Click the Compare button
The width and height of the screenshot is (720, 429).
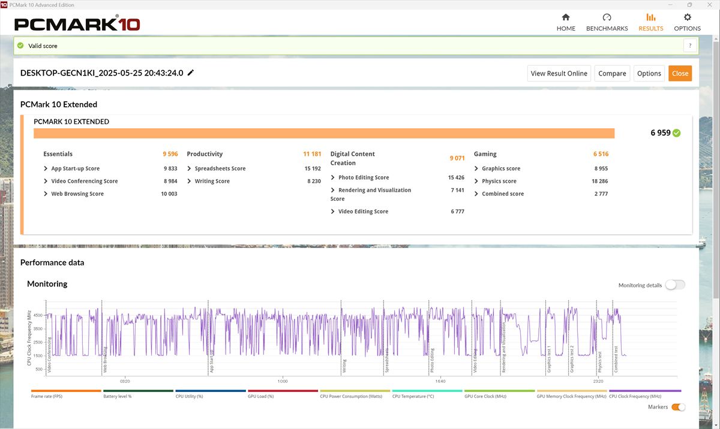[612, 73]
